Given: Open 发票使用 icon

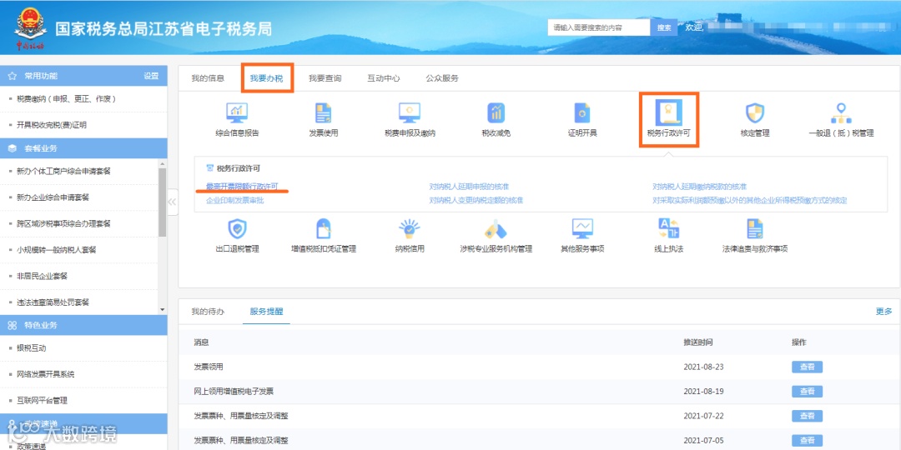Looking at the screenshot, I should (x=323, y=112).
